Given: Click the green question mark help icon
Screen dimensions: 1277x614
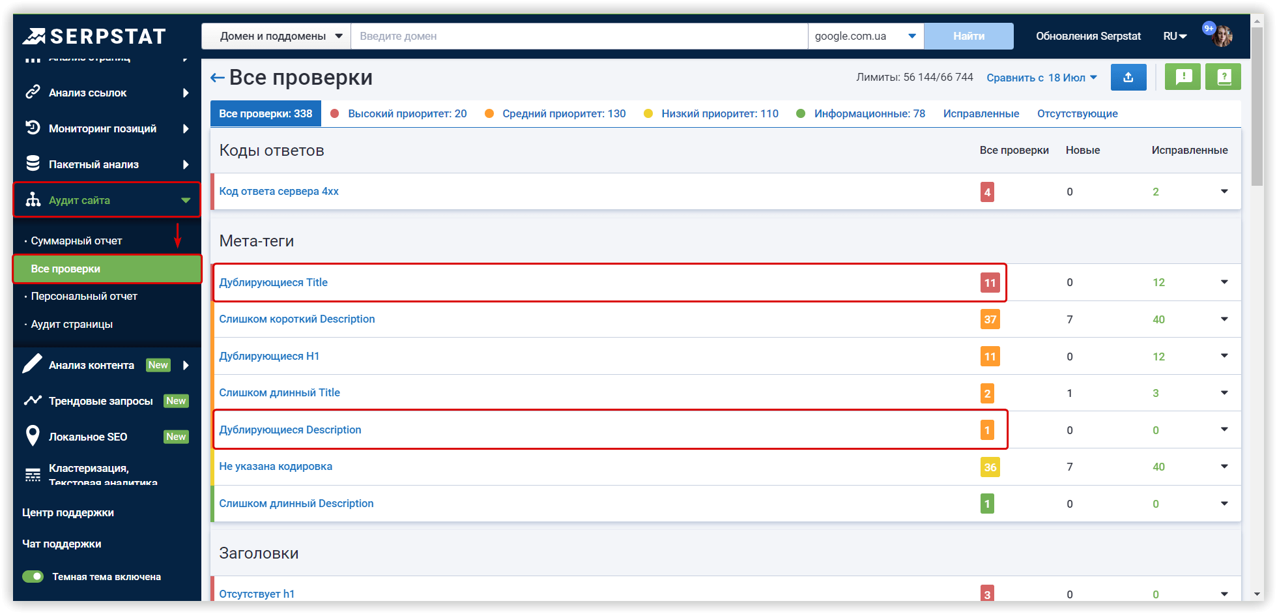Looking at the screenshot, I should pos(1223,78).
